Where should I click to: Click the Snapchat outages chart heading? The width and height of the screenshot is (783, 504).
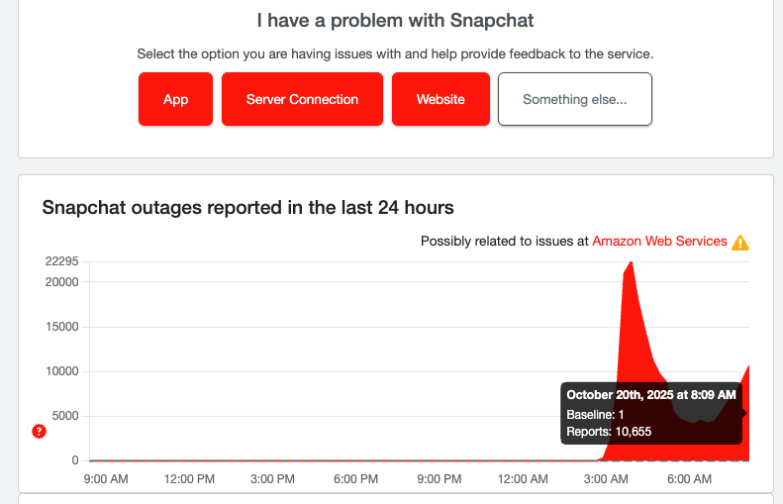[x=247, y=208]
